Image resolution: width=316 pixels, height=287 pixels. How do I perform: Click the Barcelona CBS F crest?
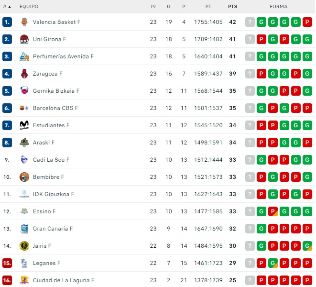(24, 108)
